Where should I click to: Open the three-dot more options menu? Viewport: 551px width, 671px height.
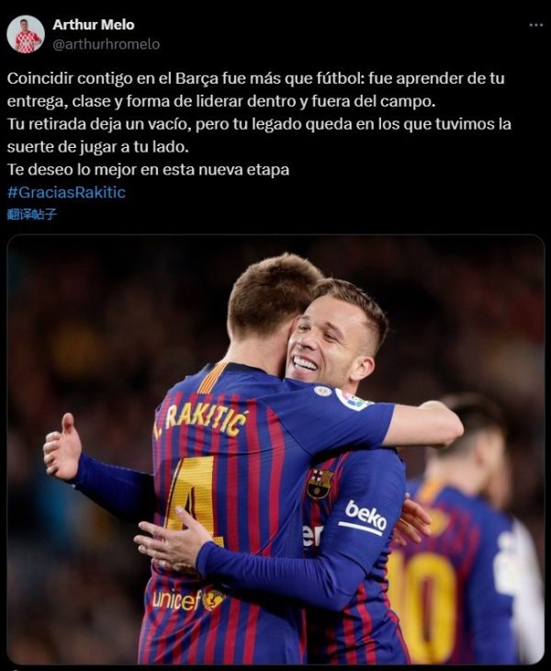535,25
